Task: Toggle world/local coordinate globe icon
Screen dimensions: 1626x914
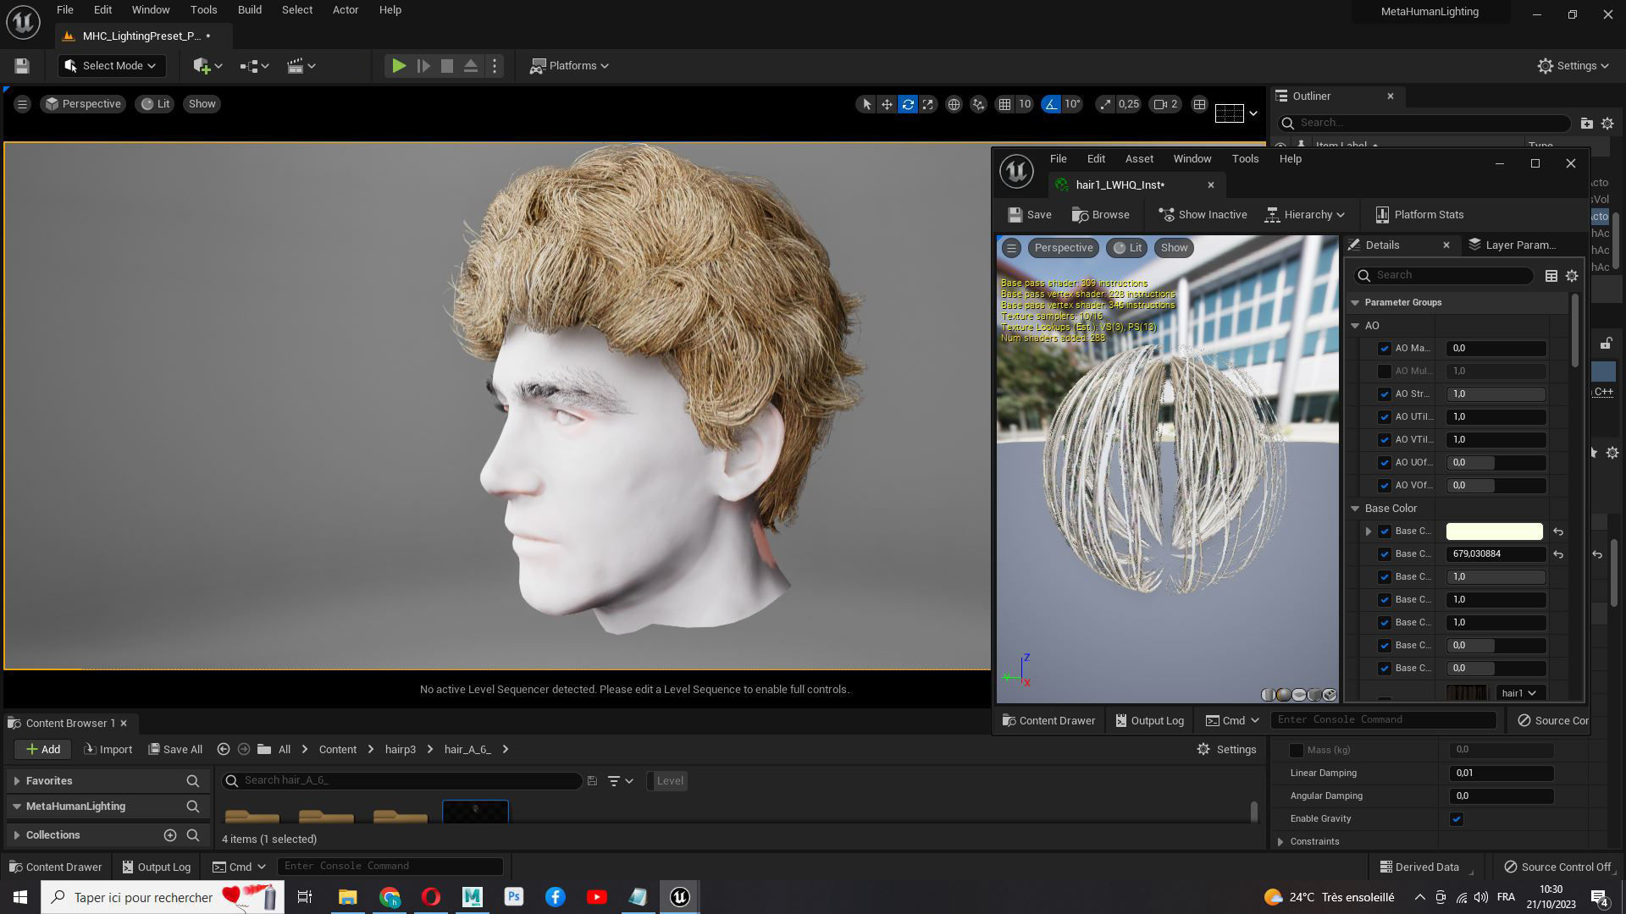Action: pyautogui.click(x=954, y=104)
